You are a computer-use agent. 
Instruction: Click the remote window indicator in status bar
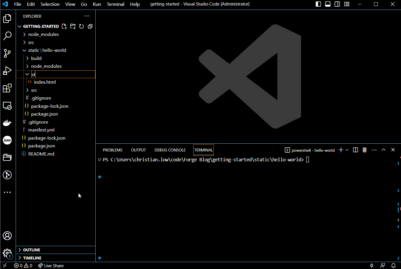pos(5,266)
